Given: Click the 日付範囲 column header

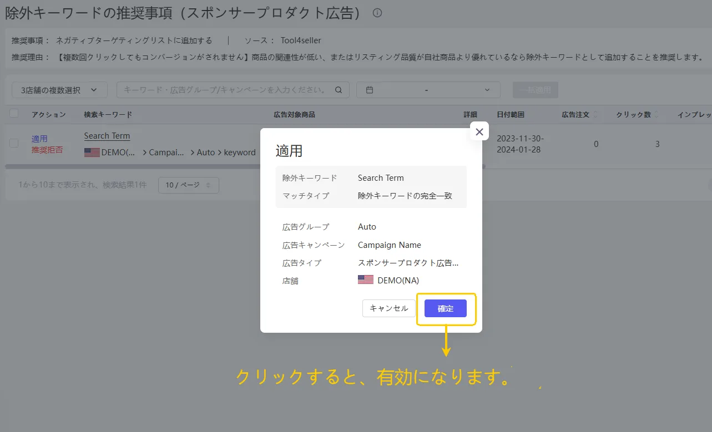Looking at the screenshot, I should [x=511, y=115].
